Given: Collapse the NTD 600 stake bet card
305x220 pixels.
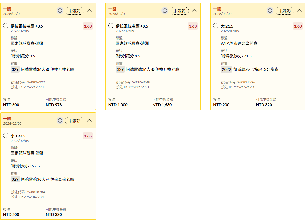Looking at the screenshot, I should pos(90,11).
